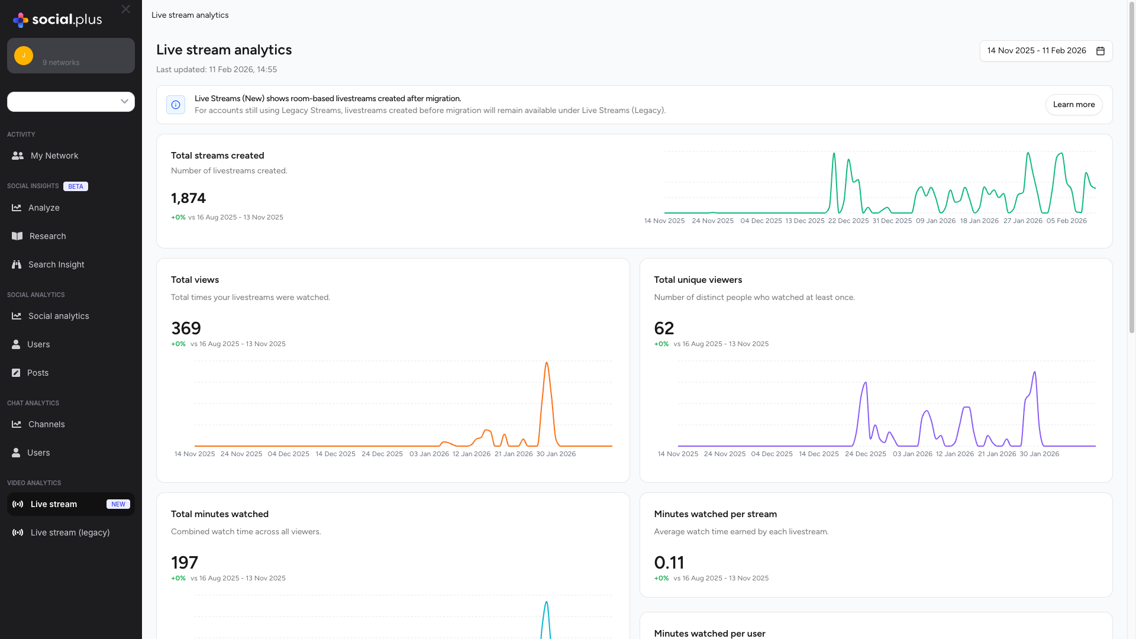Click the info icon on the migration notice
This screenshot has height=639, width=1136.
(x=176, y=105)
